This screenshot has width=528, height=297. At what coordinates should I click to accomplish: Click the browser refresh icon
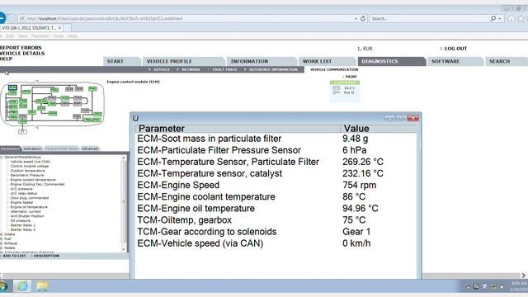(x=363, y=18)
